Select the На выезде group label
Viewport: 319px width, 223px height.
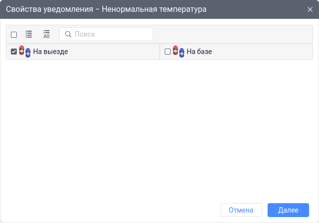pos(50,52)
